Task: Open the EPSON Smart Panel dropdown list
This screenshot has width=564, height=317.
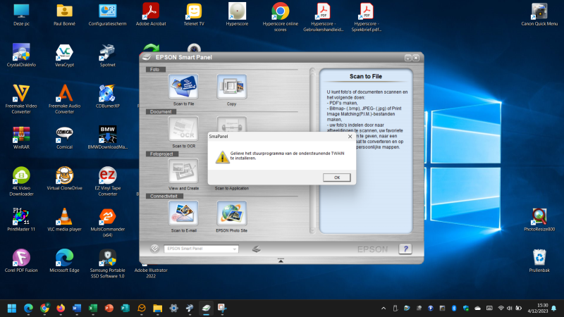Action: point(234,249)
